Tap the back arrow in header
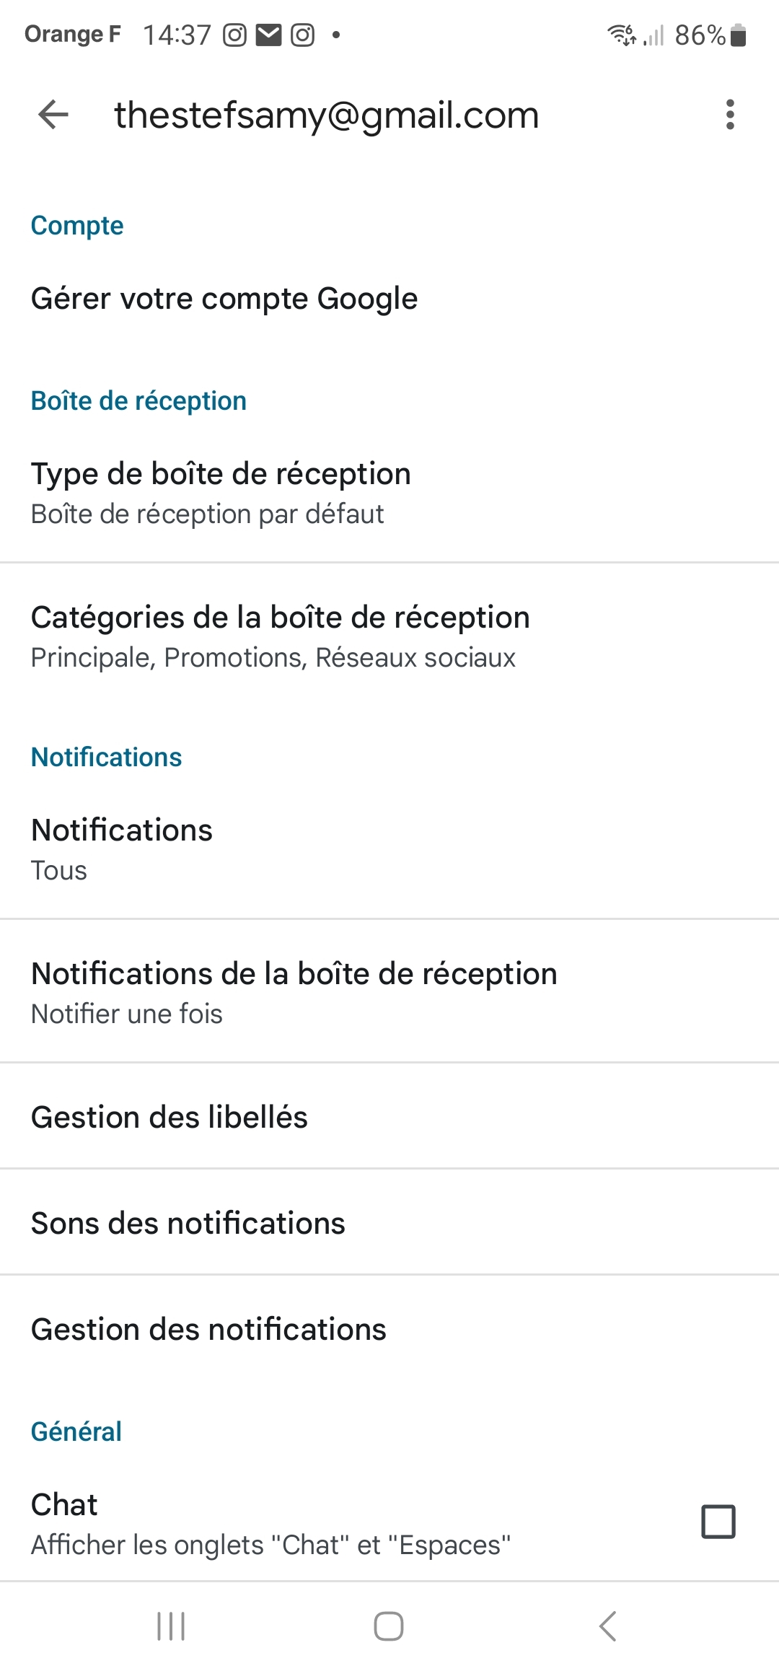779x1671 pixels. pyautogui.click(x=53, y=115)
